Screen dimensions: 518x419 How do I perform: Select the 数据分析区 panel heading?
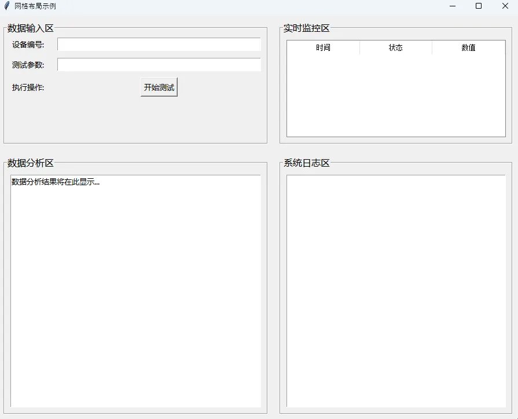(31, 163)
